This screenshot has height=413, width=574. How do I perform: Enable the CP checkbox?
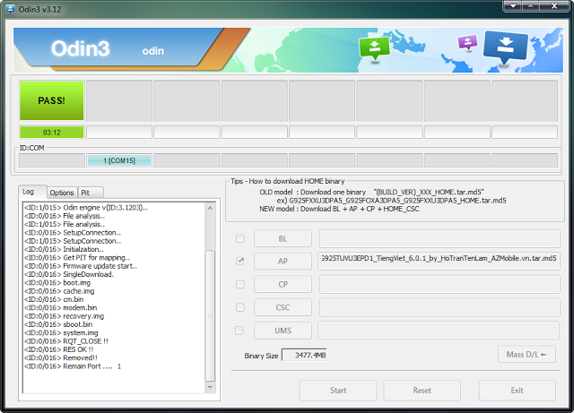pos(239,284)
